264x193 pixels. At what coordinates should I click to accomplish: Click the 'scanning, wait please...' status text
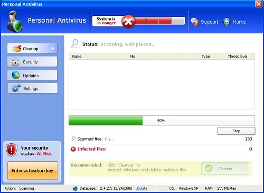point(128,44)
